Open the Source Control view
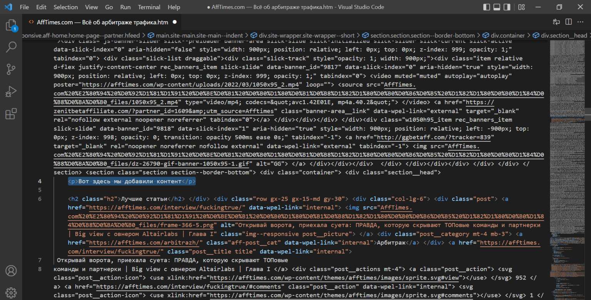Screen dimensions: 591x300 pos(11,69)
